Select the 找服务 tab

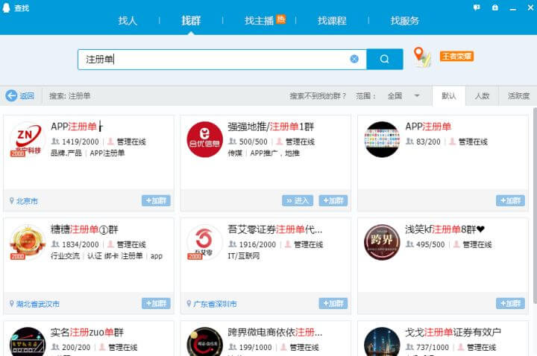coord(405,21)
